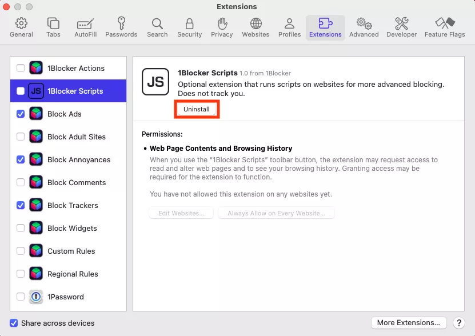Select the Extensions settings pane
475x336 pixels.
tap(325, 27)
